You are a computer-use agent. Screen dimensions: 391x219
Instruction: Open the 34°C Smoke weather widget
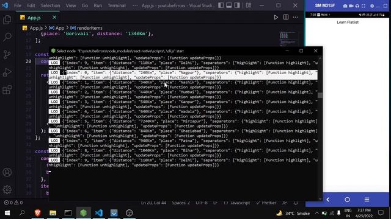point(293,213)
